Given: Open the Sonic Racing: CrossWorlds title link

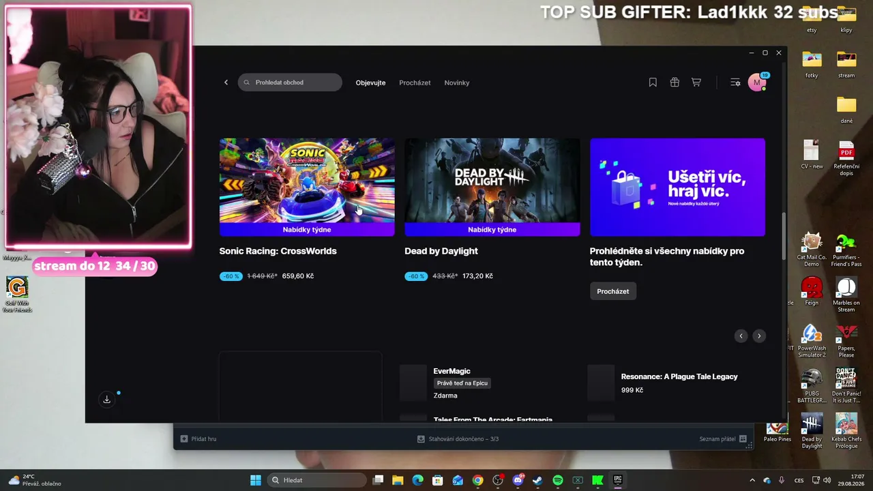Looking at the screenshot, I should 278,251.
